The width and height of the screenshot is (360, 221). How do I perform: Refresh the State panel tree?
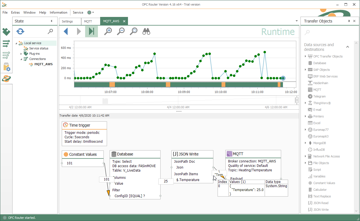pyautogui.click(x=20, y=32)
